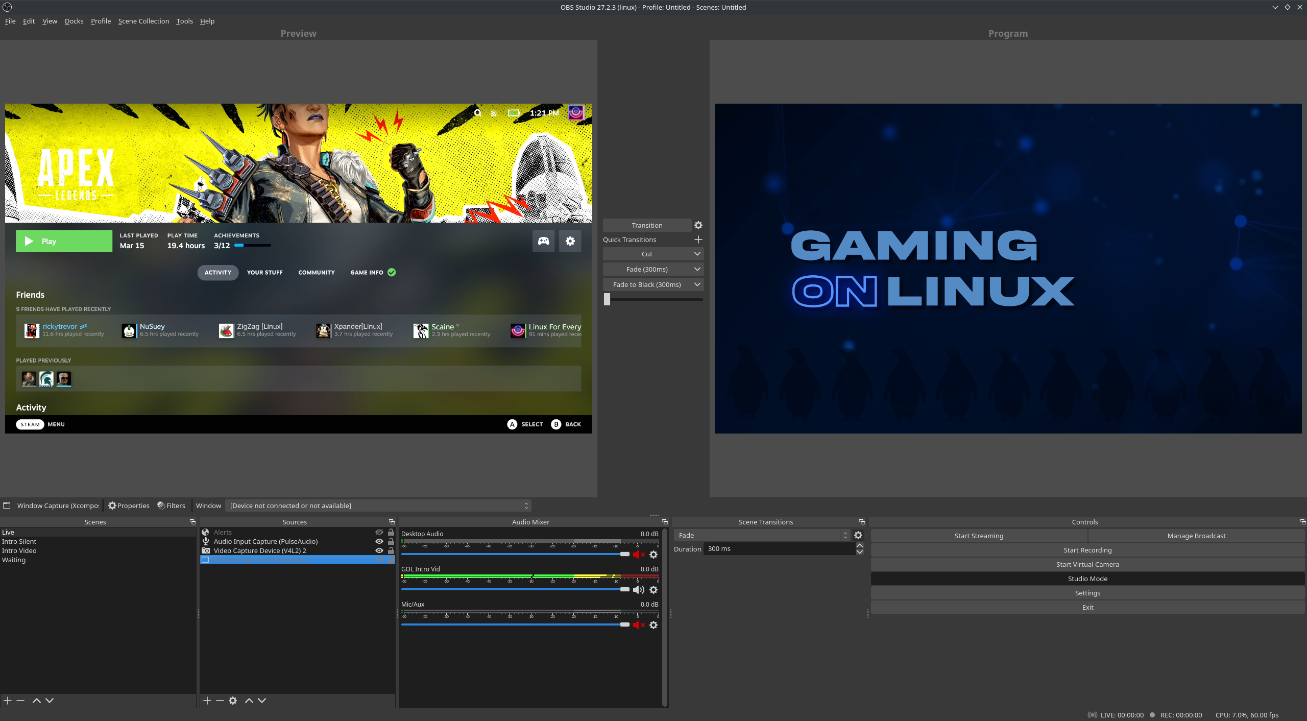Open the Scene Collection menu
This screenshot has width=1307, height=721.
coord(143,21)
